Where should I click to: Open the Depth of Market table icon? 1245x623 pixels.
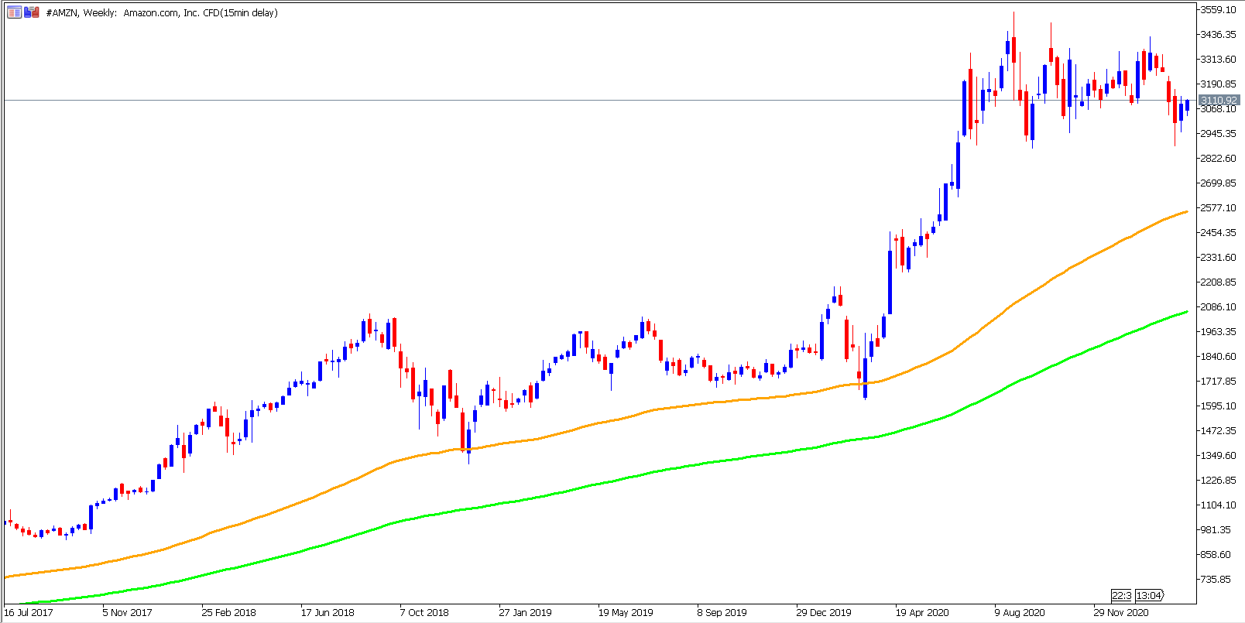[14, 12]
